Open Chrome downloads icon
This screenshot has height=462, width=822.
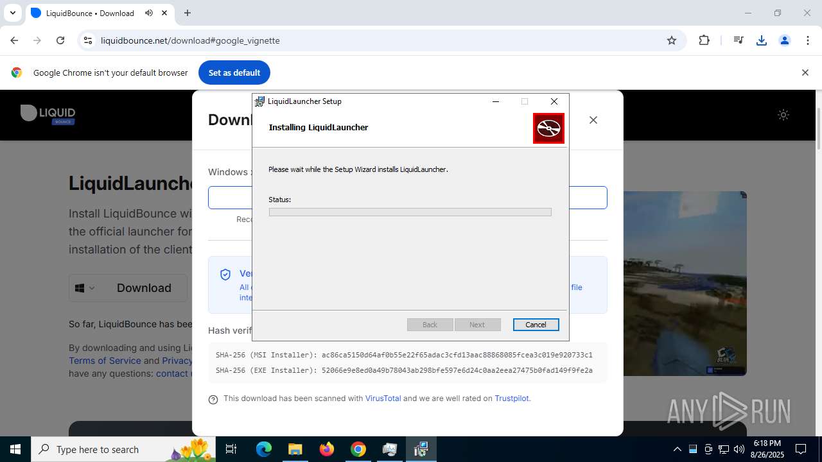click(762, 40)
